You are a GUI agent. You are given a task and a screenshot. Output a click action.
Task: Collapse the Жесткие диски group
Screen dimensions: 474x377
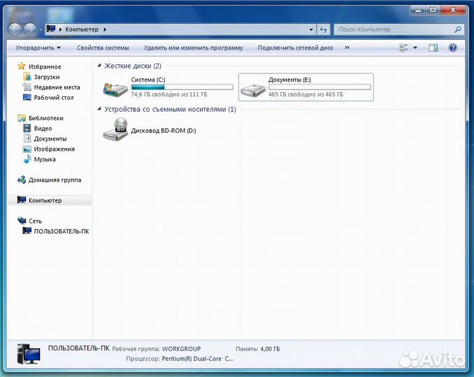click(99, 66)
